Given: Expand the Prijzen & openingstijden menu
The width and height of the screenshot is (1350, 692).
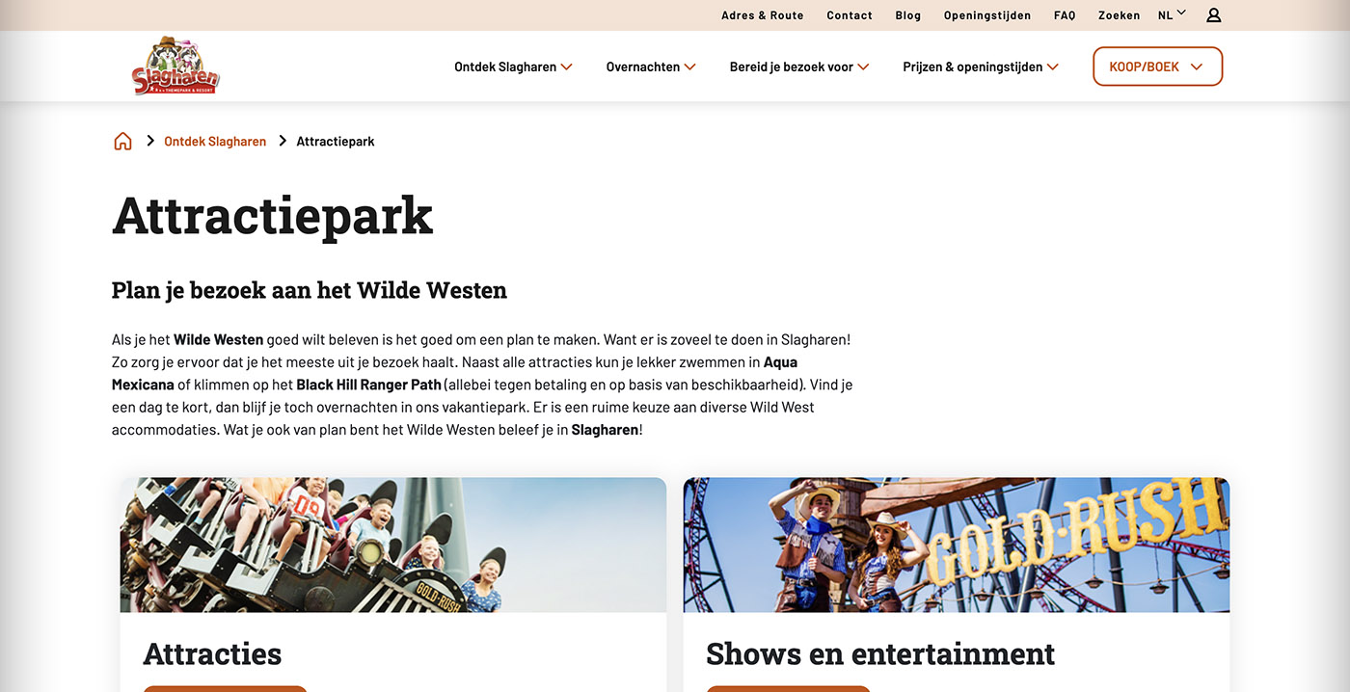Looking at the screenshot, I should (x=981, y=67).
